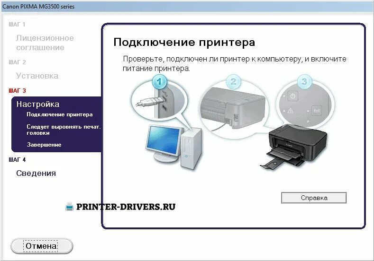
Task: Click Подключение принтера in sidebar sub-steps
Action: pyautogui.click(x=59, y=114)
